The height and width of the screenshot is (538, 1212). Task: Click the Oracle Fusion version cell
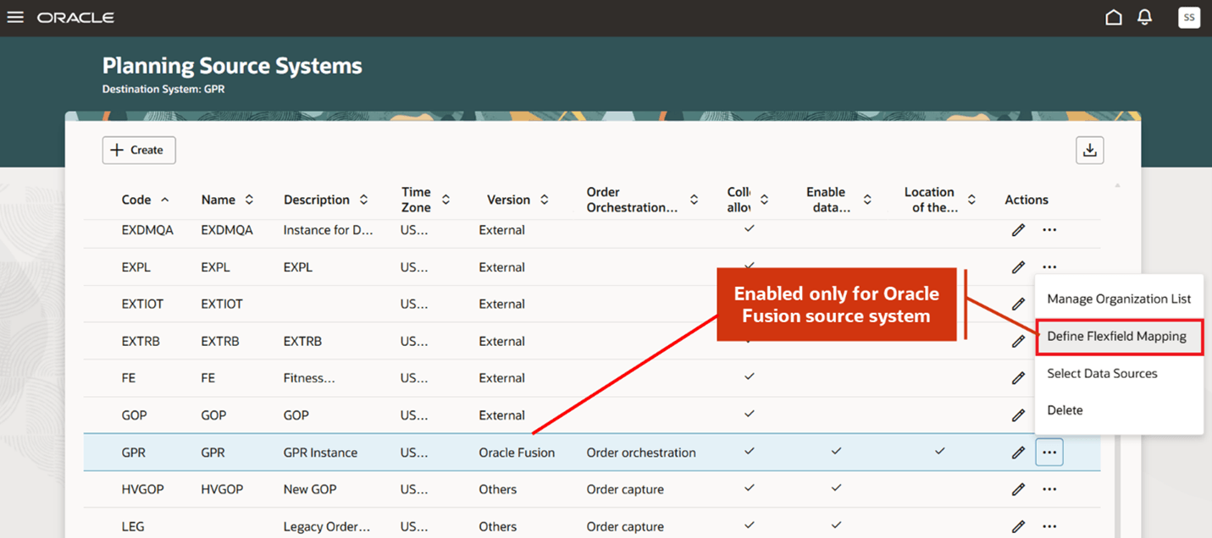click(x=517, y=453)
